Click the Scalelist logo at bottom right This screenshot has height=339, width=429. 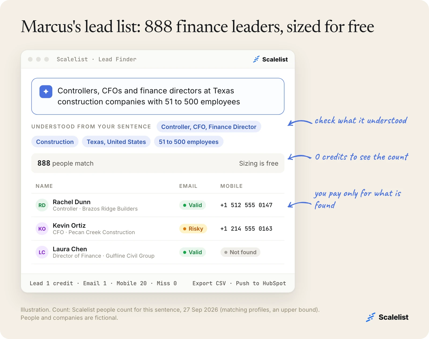[x=387, y=317]
